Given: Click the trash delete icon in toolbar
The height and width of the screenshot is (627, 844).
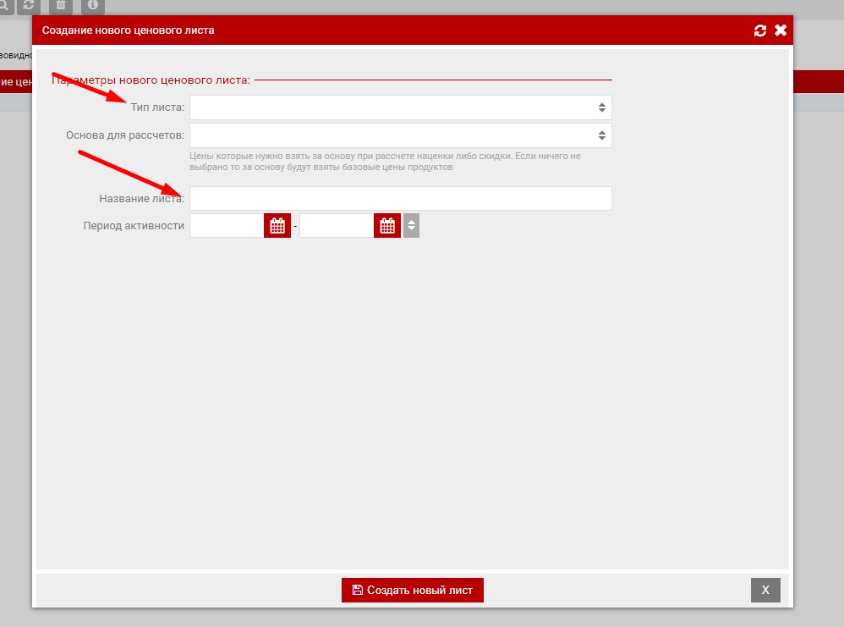Looking at the screenshot, I should click(x=61, y=6).
